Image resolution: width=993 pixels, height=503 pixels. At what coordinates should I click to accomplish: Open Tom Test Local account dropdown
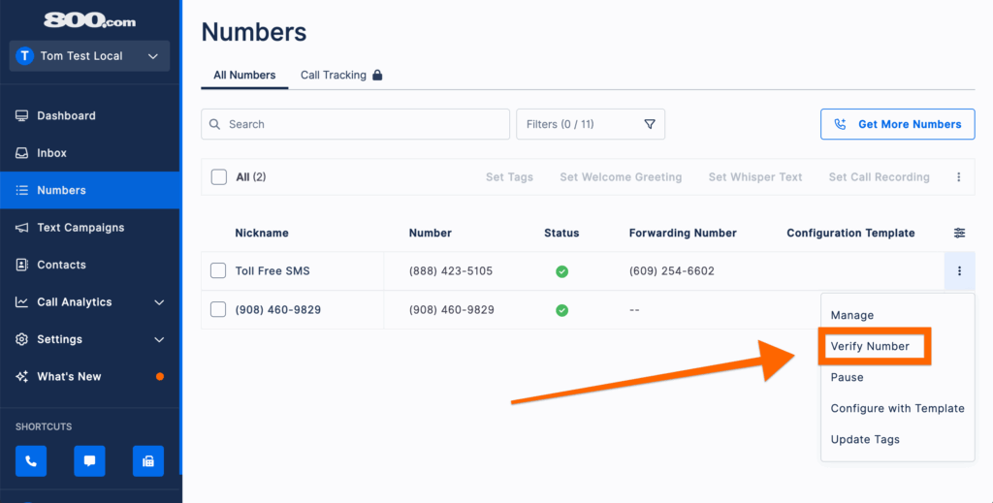pos(89,56)
